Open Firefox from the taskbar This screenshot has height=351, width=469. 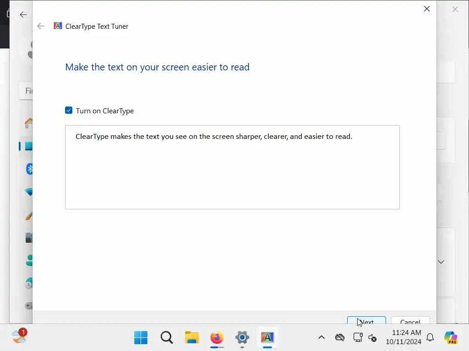point(217,338)
